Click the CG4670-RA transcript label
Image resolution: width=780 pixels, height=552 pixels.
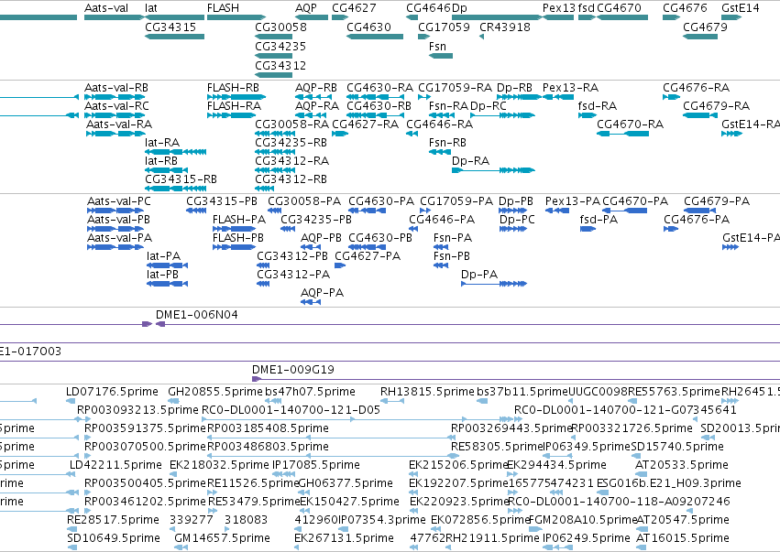(631, 124)
